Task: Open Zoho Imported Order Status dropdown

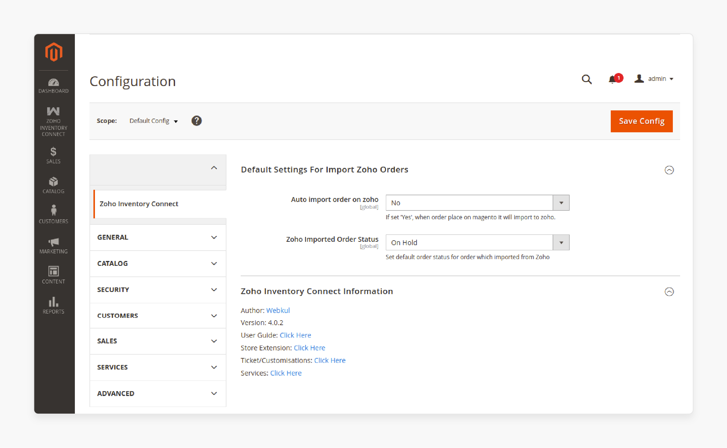Action: coord(477,242)
